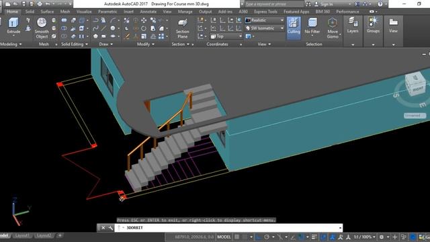
Task: Click the command line input field
Action: tap(228, 228)
